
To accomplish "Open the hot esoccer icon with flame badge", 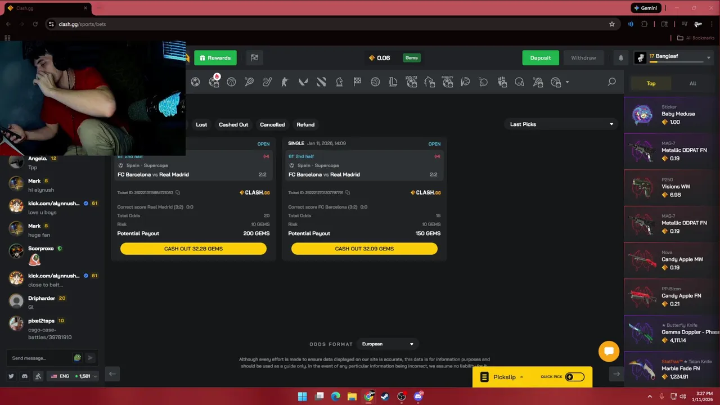I will 214,82.
